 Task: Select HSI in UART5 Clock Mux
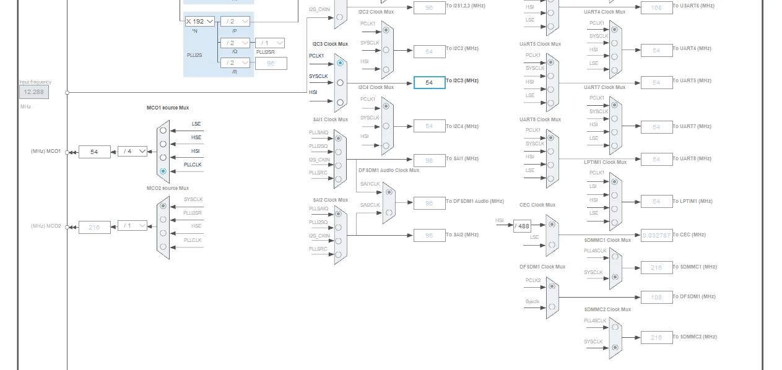(551, 90)
